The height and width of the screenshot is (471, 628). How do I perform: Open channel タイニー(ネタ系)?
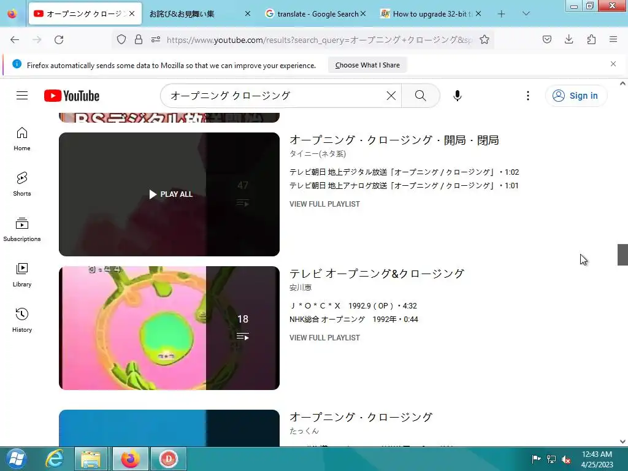(x=318, y=154)
